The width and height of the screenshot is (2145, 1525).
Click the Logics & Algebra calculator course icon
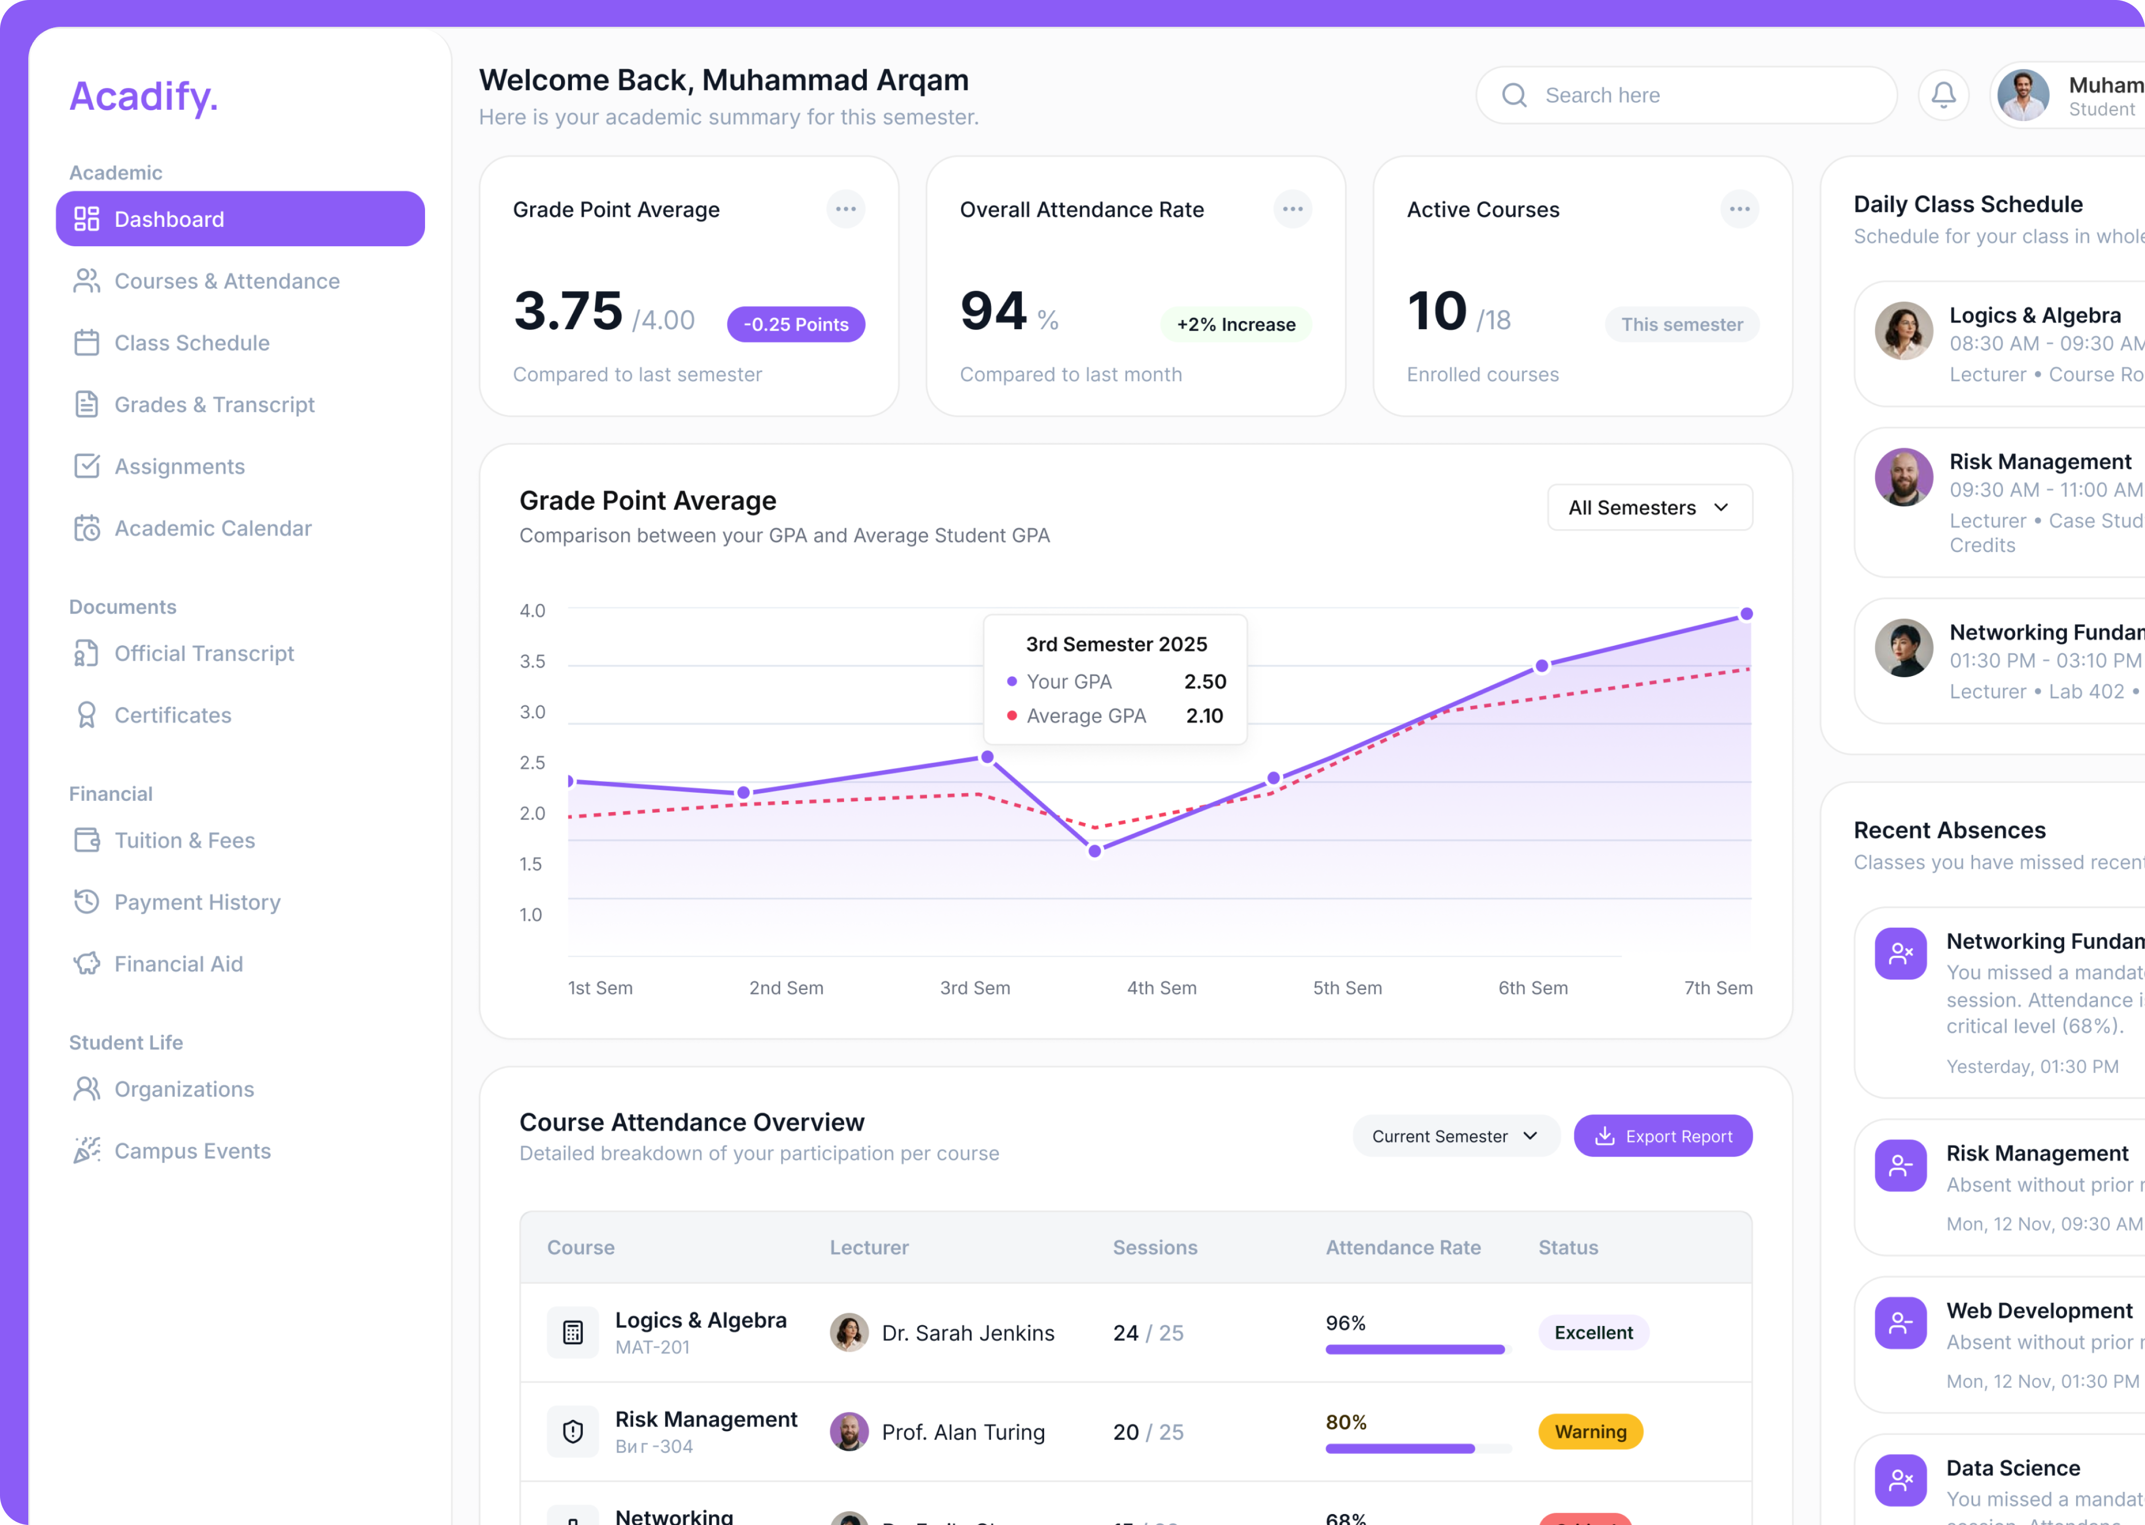tap(573, 1332)
